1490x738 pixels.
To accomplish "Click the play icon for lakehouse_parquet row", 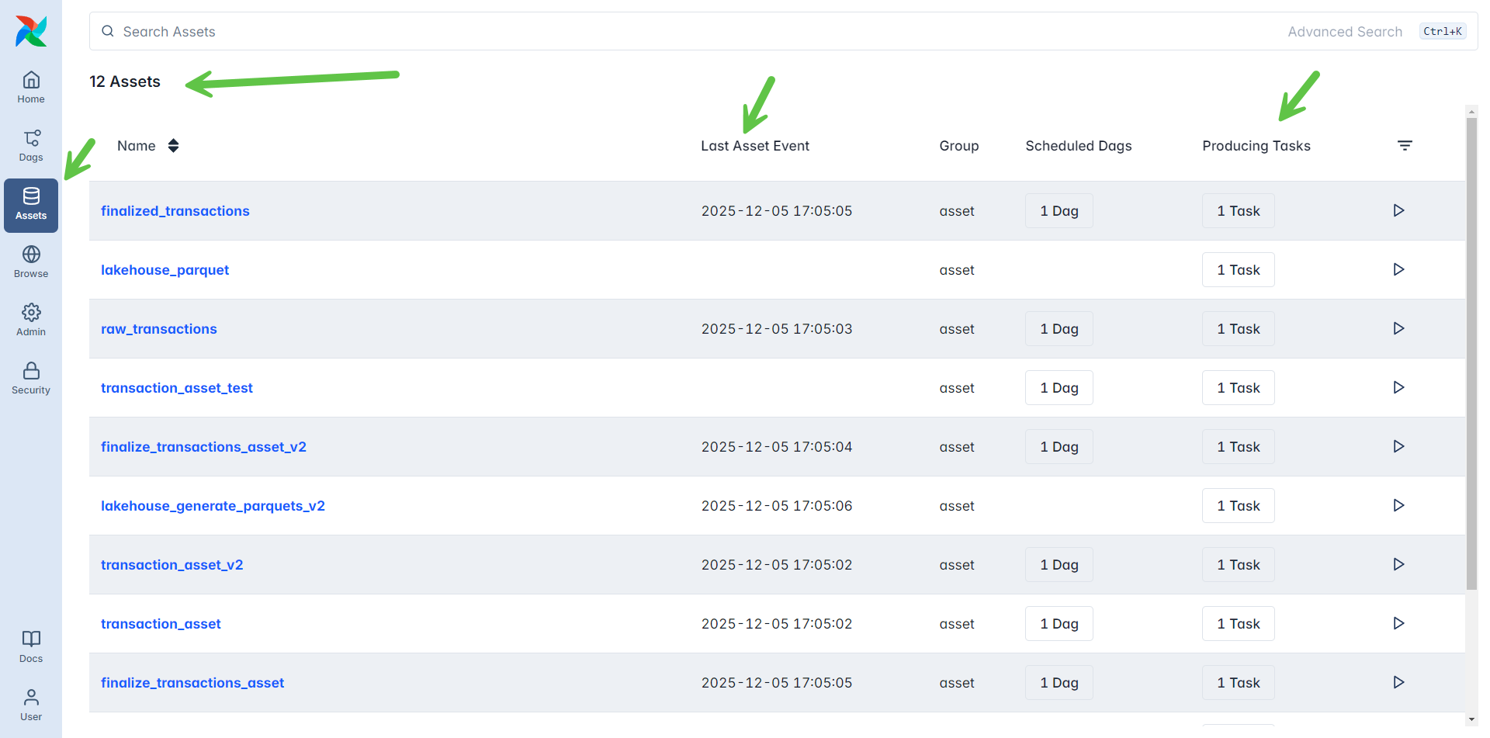I will [1398, 269].
